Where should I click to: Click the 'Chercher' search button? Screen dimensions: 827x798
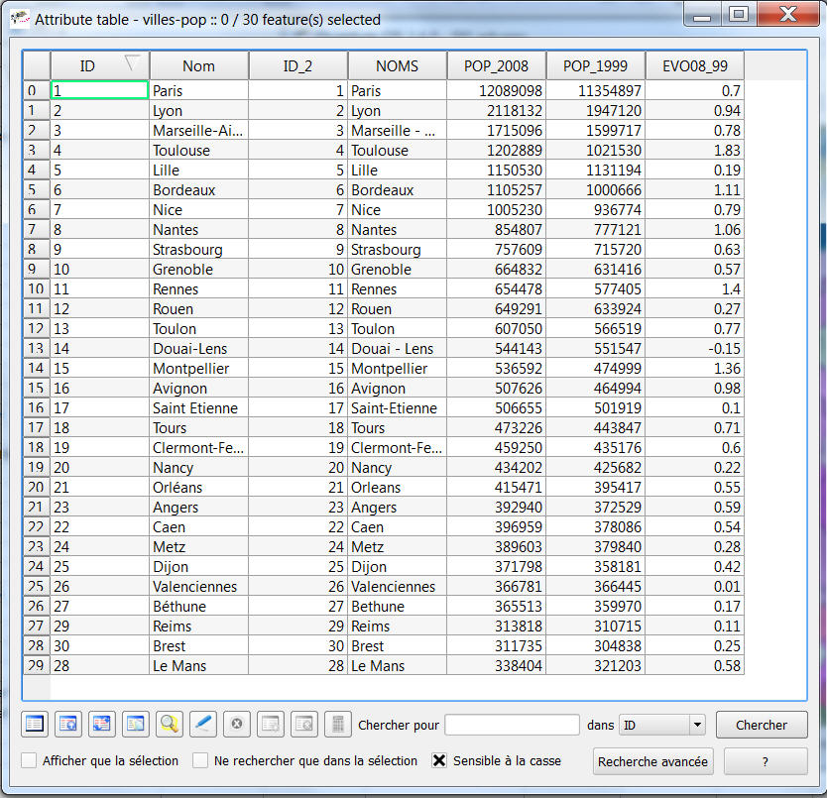pyautogui.click(x=762, y=726)
